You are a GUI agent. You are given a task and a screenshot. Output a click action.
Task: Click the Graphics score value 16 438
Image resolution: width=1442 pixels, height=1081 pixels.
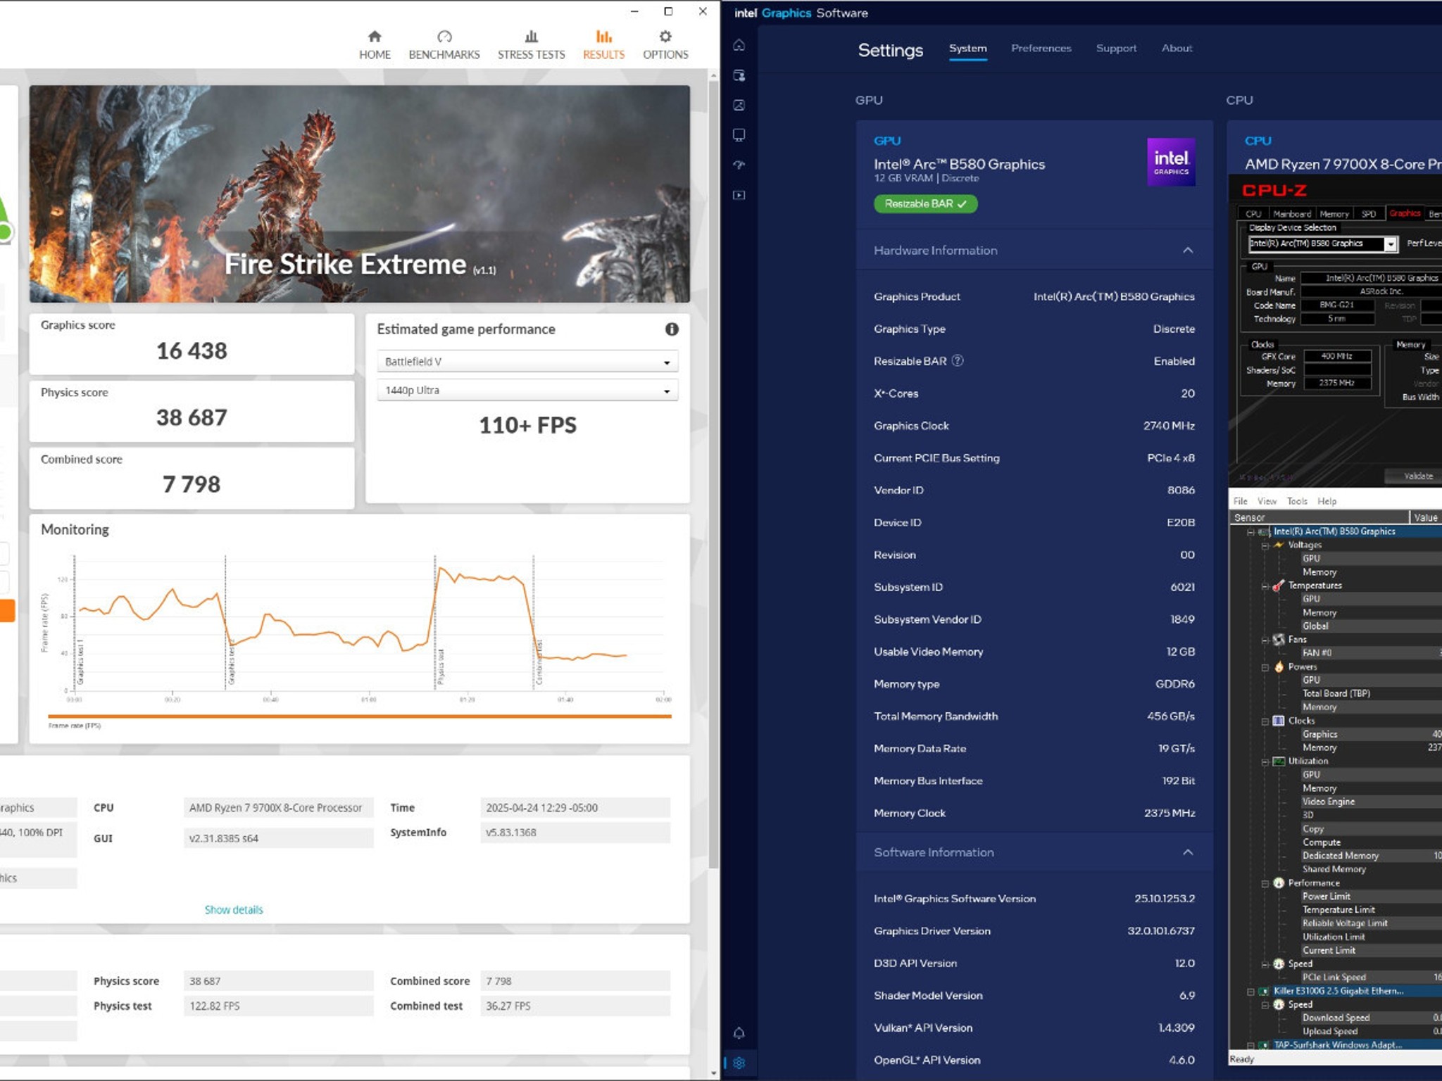pyautogui.click(x=192, y=350)
